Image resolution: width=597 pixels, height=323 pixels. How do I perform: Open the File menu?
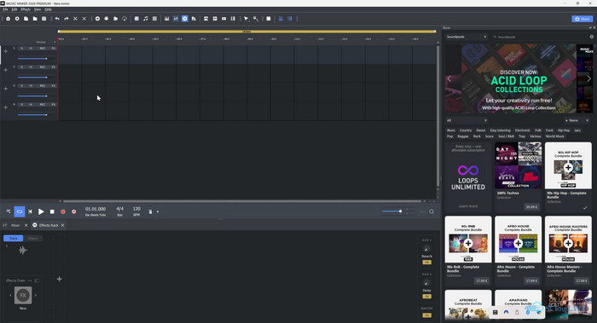pyautogui.click(x=5, y=9)
